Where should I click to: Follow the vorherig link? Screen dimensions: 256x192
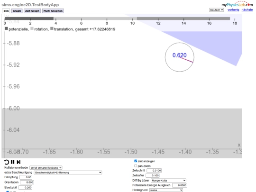coord(233,10)
